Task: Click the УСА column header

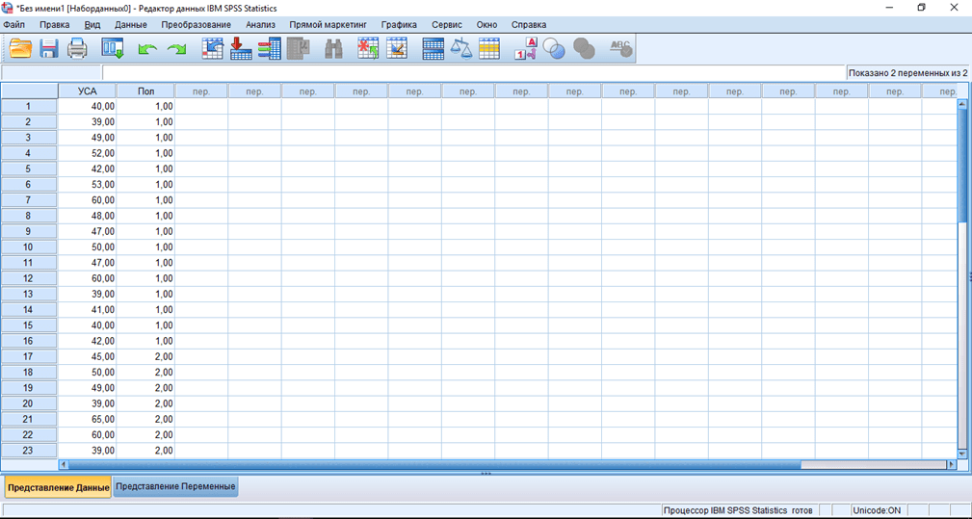Action: tap(88, 91)
